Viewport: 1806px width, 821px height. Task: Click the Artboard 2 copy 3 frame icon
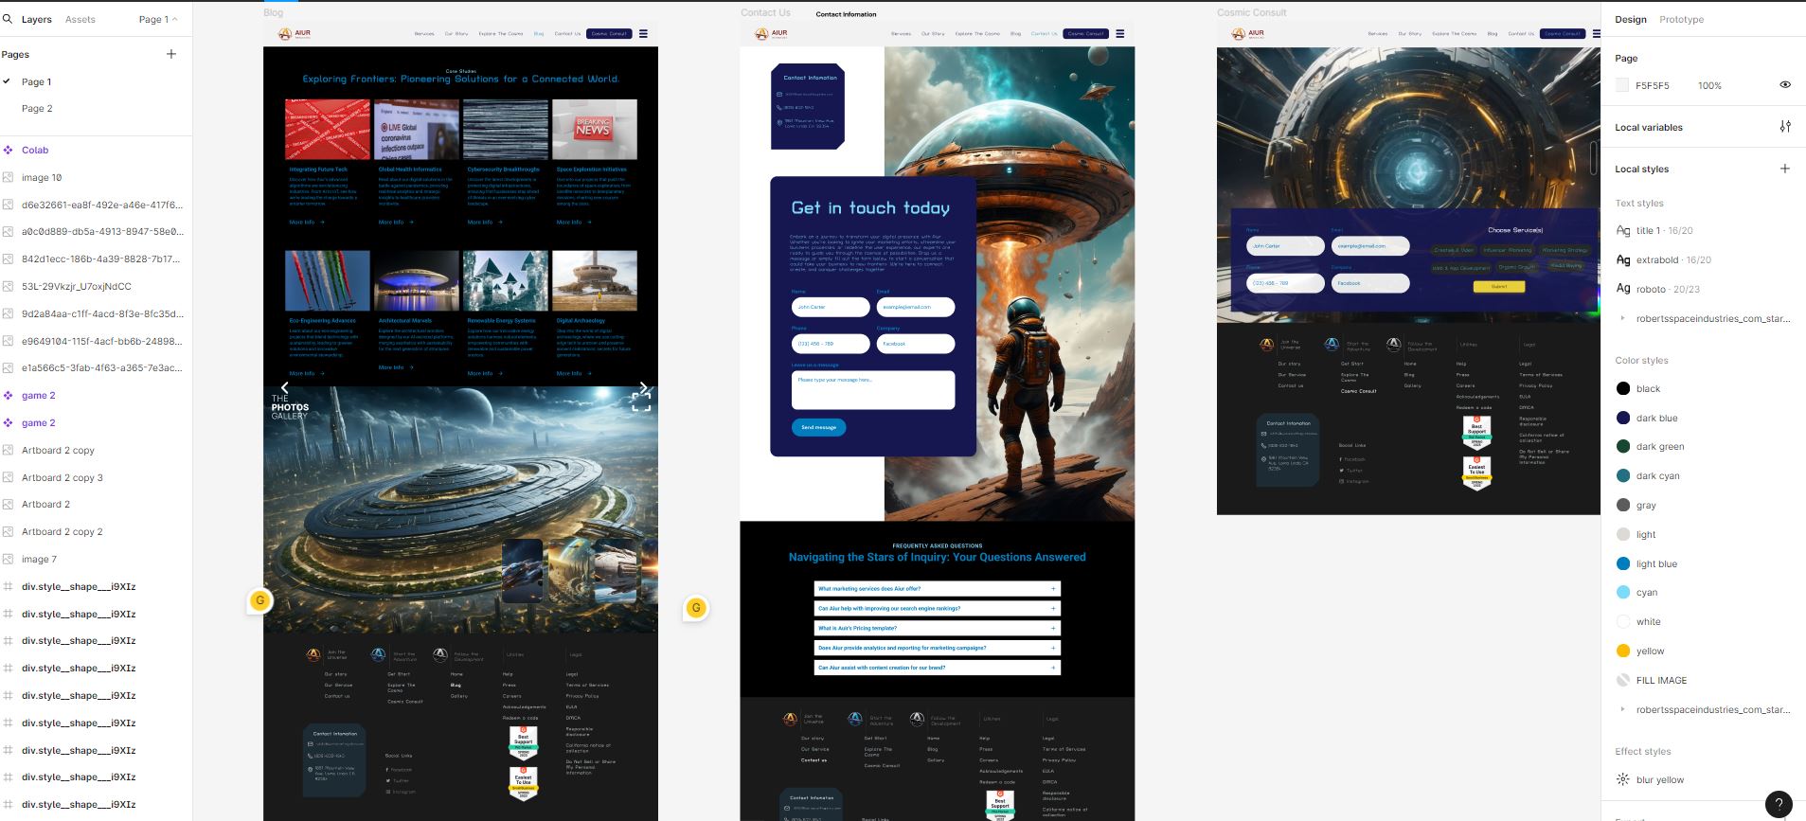pos(8,477)
